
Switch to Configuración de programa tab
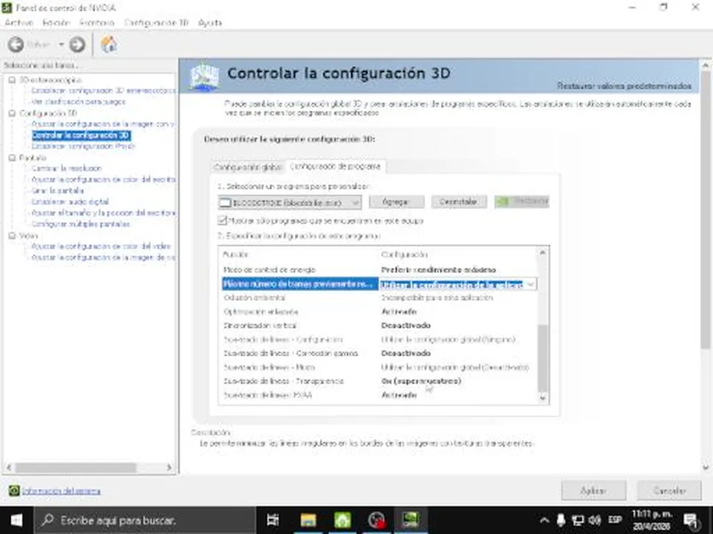pyautogui.click(x=335, y=166)
